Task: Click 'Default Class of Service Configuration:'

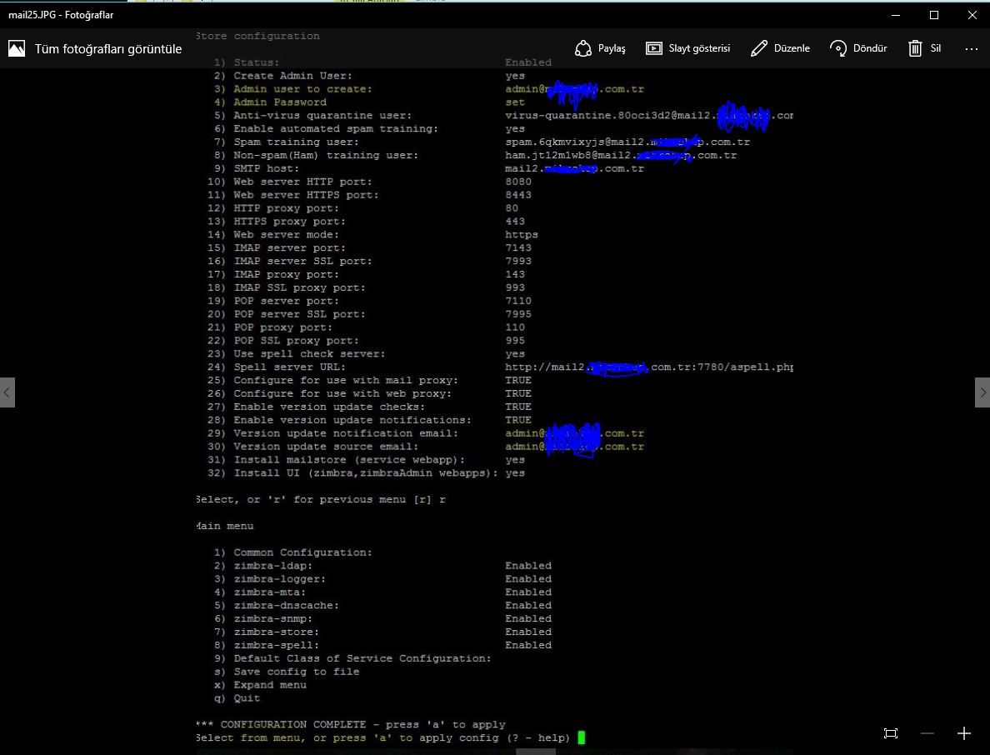Action: pyautogui.click(x=362, y=659)
